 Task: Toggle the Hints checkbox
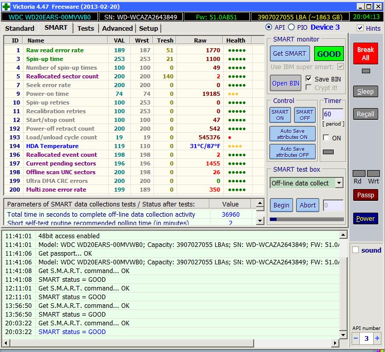pos(360,28)
